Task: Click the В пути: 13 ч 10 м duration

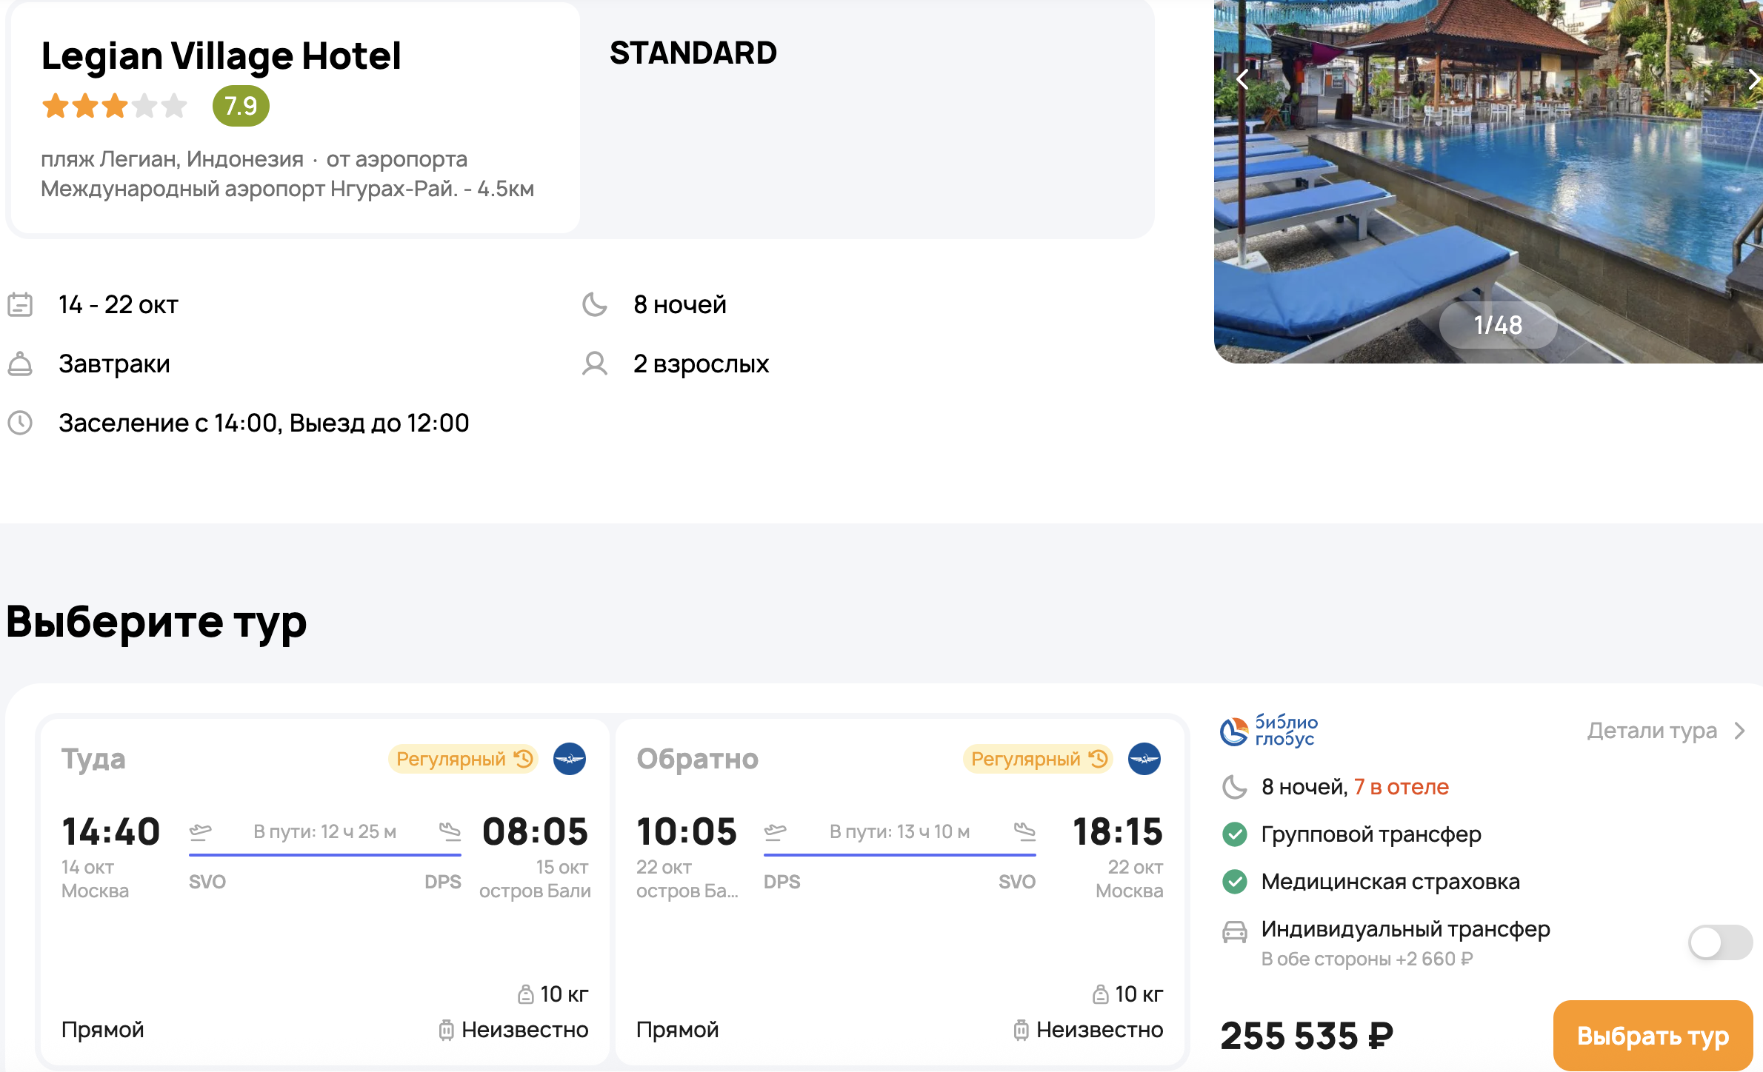Action: click(899, 831)
